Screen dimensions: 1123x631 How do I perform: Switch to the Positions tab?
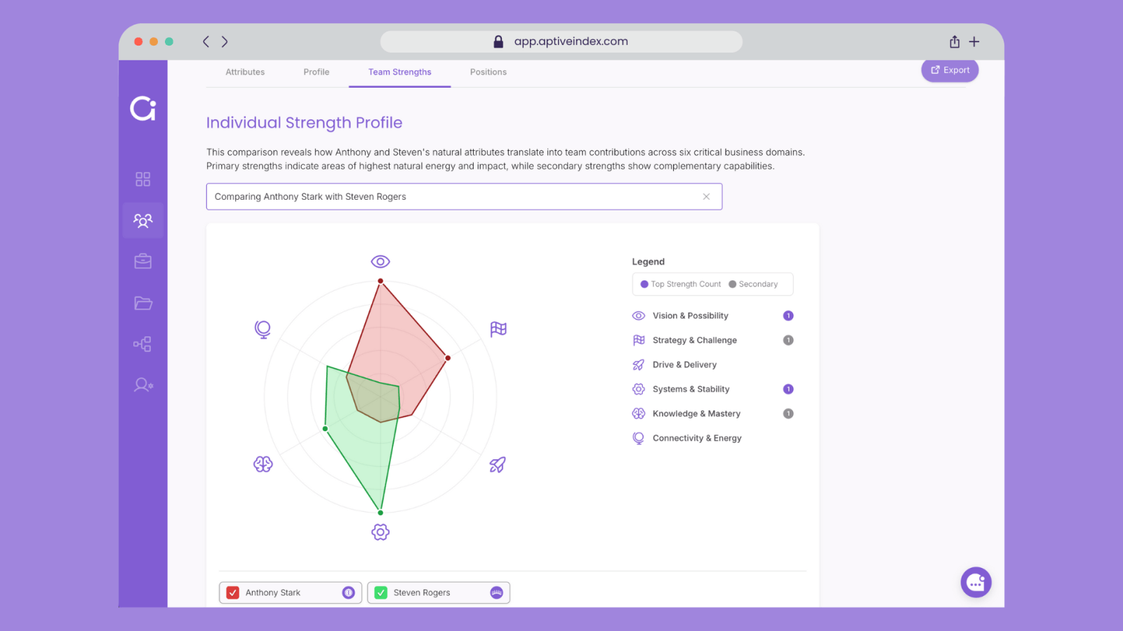tap(488, 72)
